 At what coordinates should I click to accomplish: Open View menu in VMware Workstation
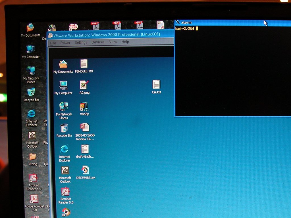click(113, 42)
